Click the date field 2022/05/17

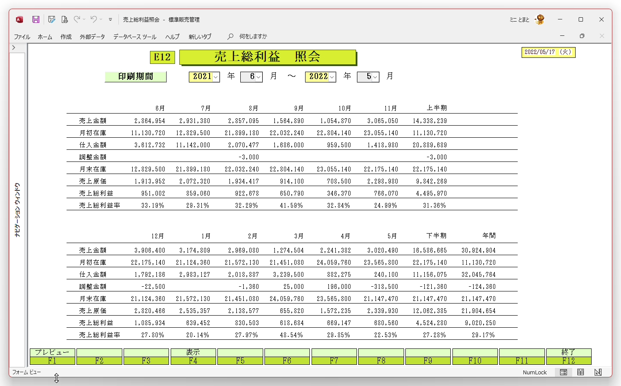pos(548,52)
